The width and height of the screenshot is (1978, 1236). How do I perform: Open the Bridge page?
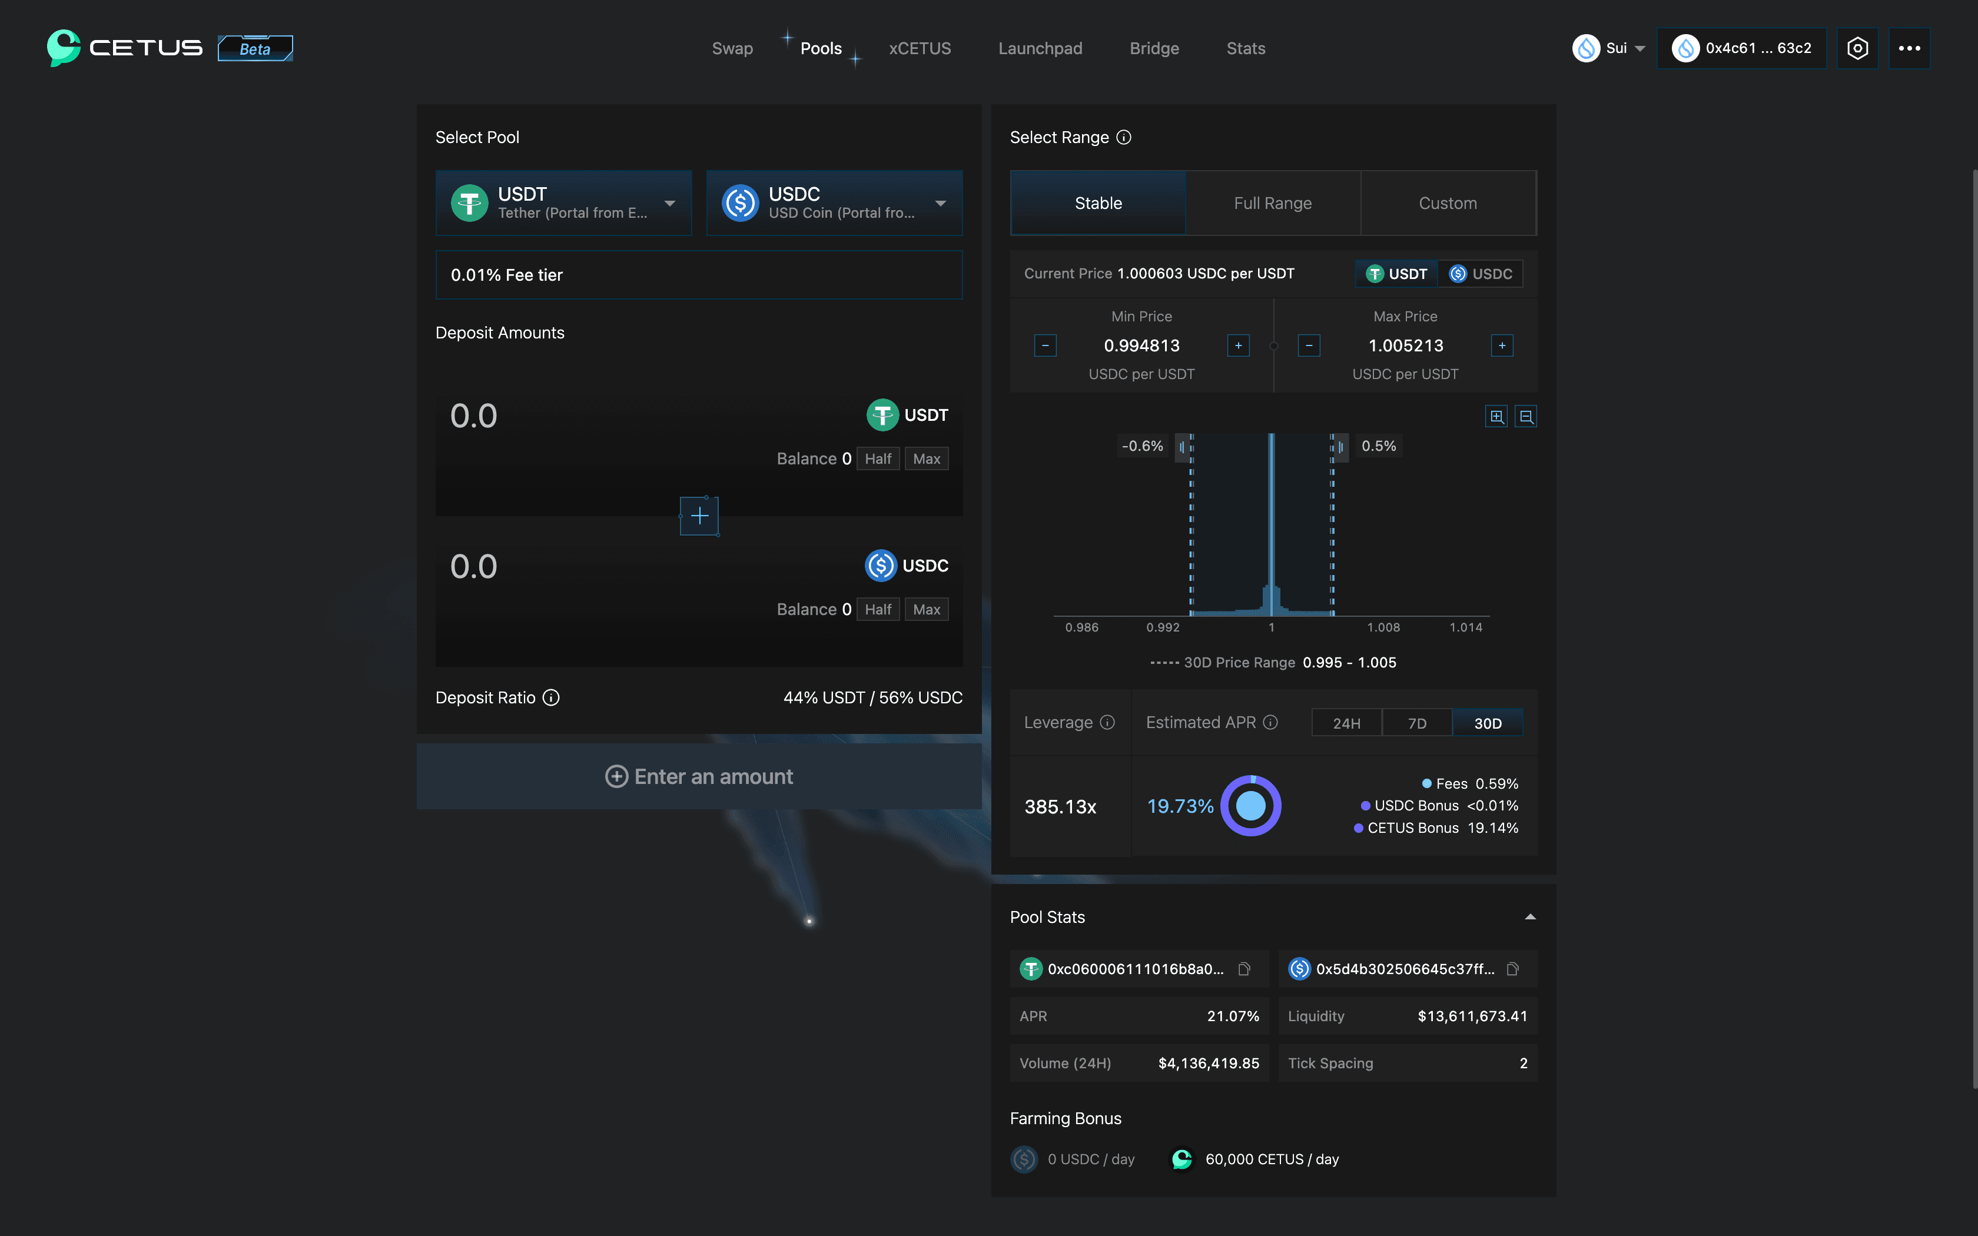[x=1154, y=48]
